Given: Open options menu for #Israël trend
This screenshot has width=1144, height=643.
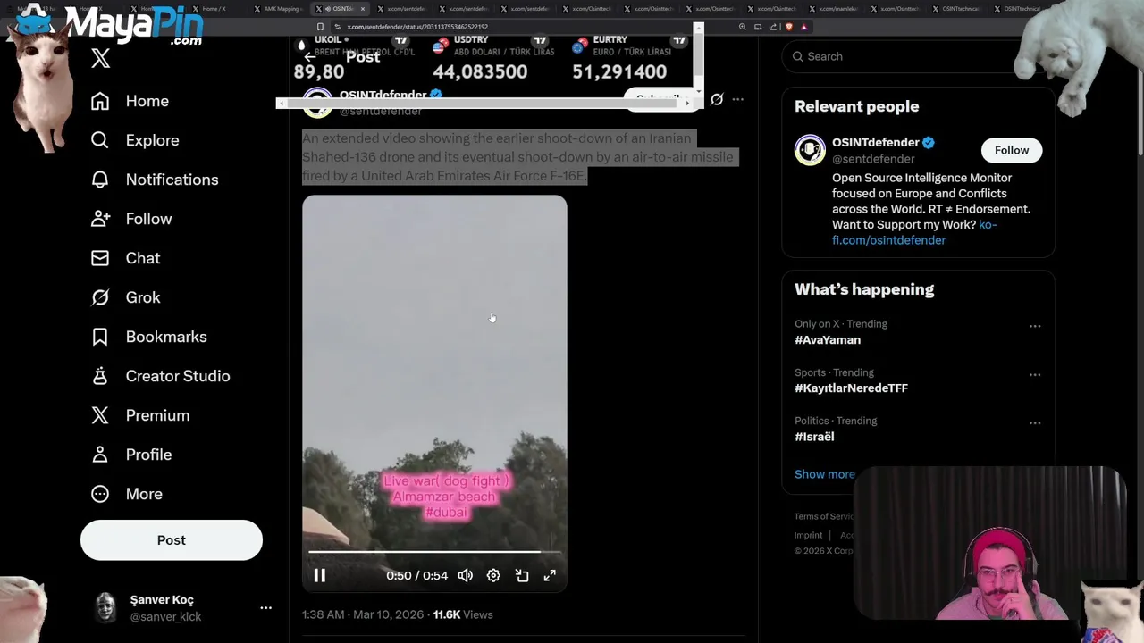Looking at the screenshot, I should [x=1035, y=422].
